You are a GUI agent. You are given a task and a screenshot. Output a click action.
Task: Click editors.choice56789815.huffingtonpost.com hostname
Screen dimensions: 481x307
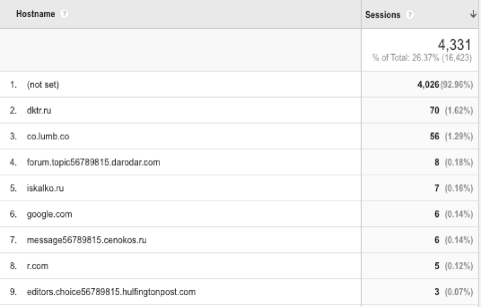pyautogui.click(x=111, y=292)
